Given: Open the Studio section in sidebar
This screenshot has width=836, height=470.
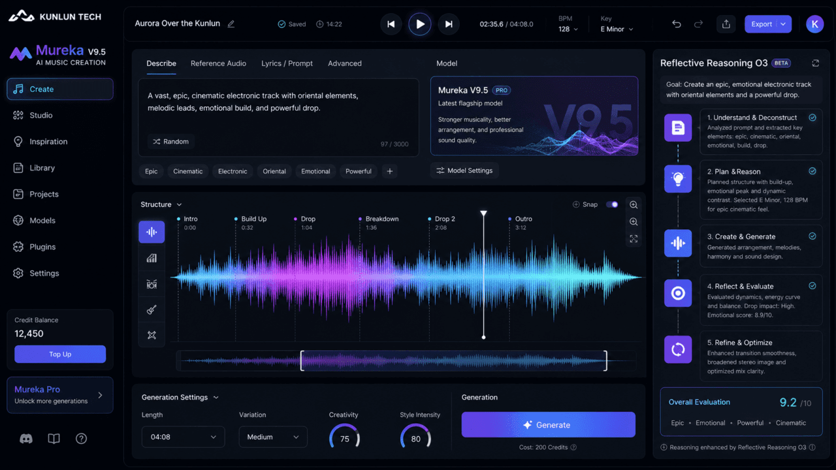Looking at the screenshot, I should pos(60,116).
